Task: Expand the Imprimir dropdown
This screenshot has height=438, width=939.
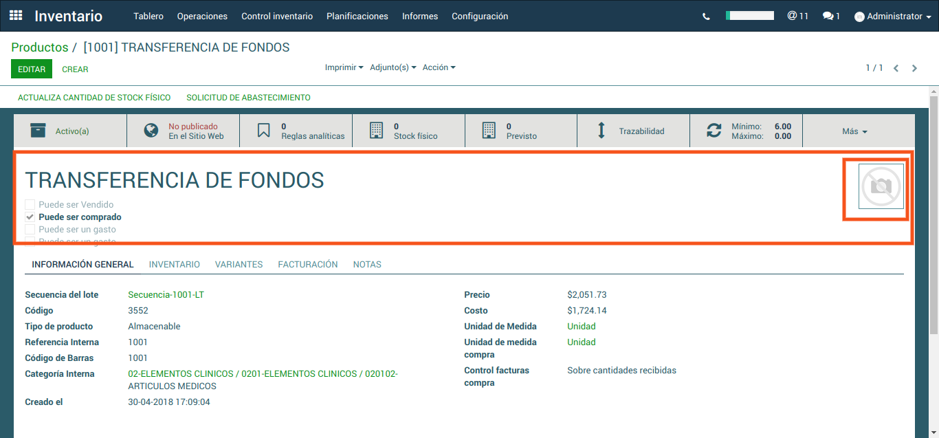Action: [x=344, y=67]
